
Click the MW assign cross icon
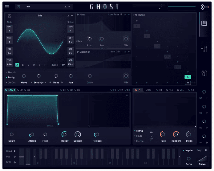click(15, 162)
